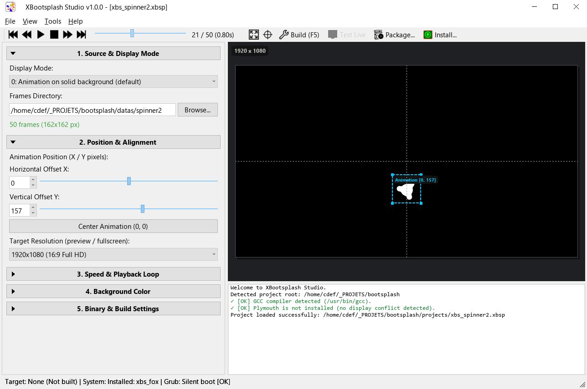Click the '1920 x 1080' resolution badge
The image size is (587, 389).
pos(250,51)
